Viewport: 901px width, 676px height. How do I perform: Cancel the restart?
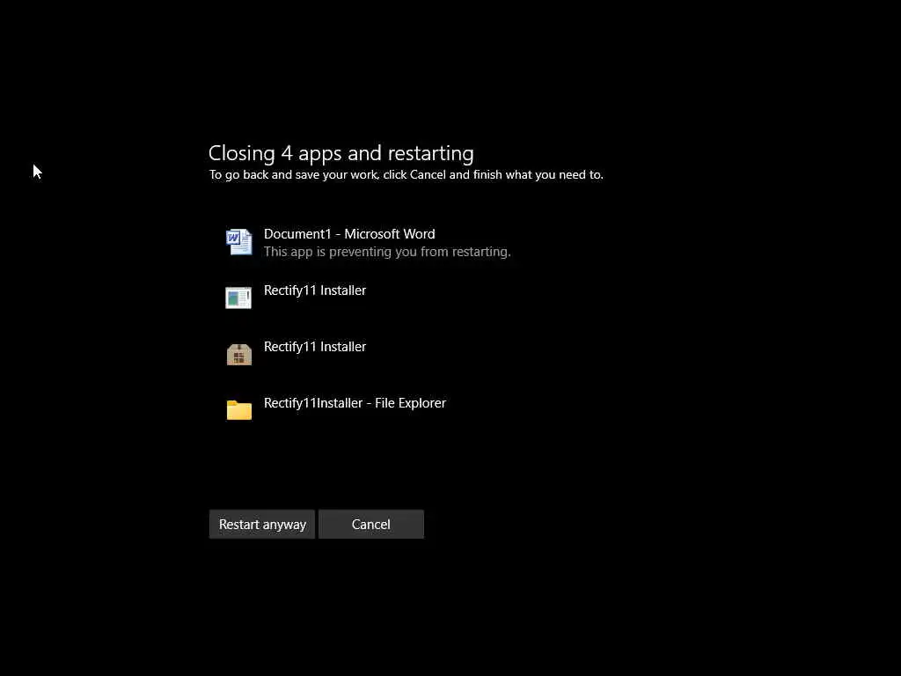pyautogui.click(x=371, y=525)
